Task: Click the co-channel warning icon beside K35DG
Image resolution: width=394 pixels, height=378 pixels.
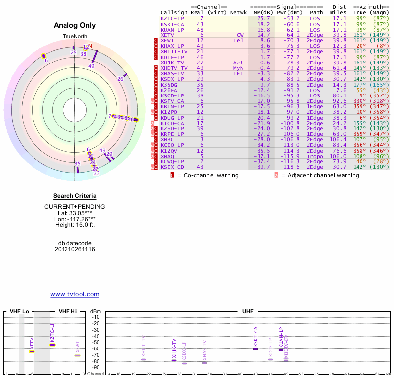Action: tap(156, 85)
